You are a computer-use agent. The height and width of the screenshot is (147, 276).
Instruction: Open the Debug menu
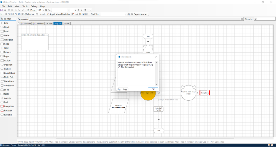34,6
